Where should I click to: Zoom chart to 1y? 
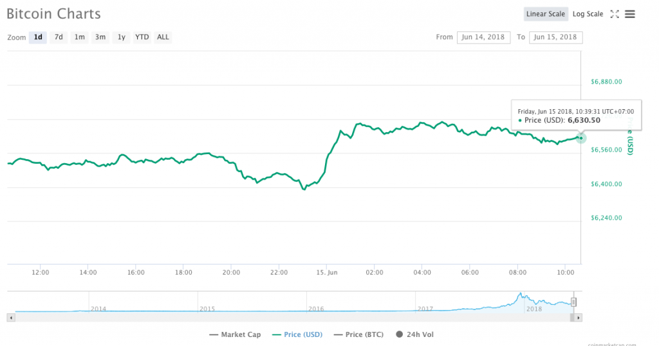[121, 37]
